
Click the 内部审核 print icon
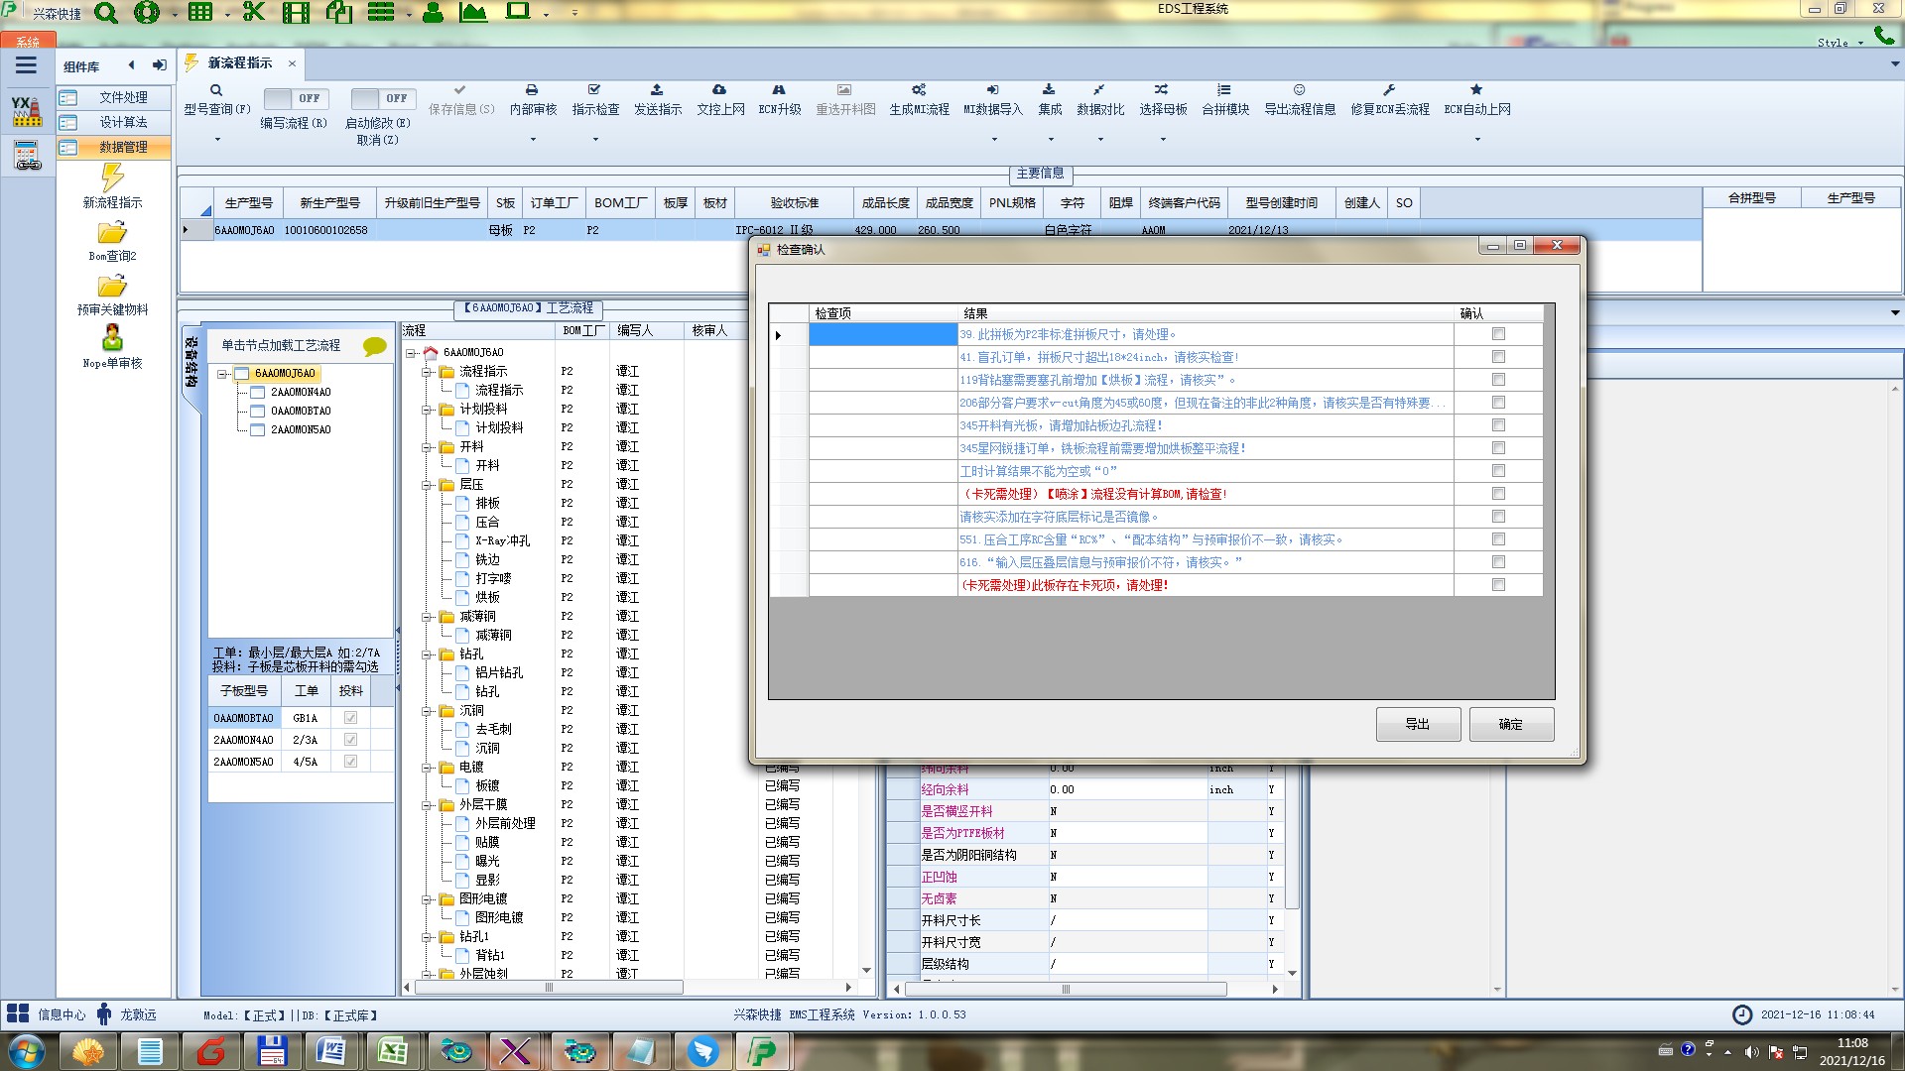[532, 90]
